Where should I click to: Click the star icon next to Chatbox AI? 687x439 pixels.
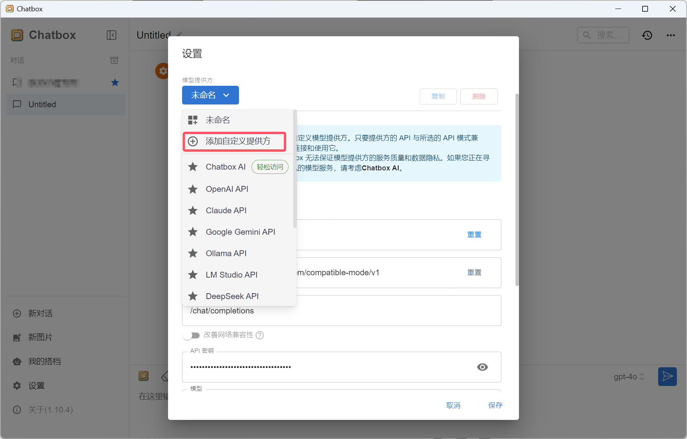[193, 167]
